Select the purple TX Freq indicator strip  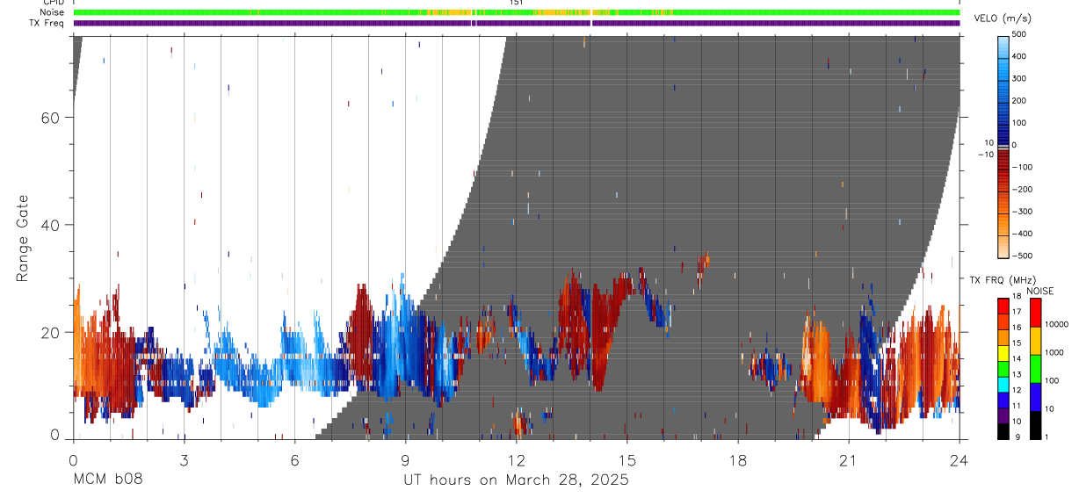(x=517, y=23)
